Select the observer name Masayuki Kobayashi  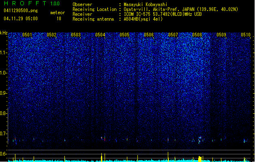tap(146, 4)
